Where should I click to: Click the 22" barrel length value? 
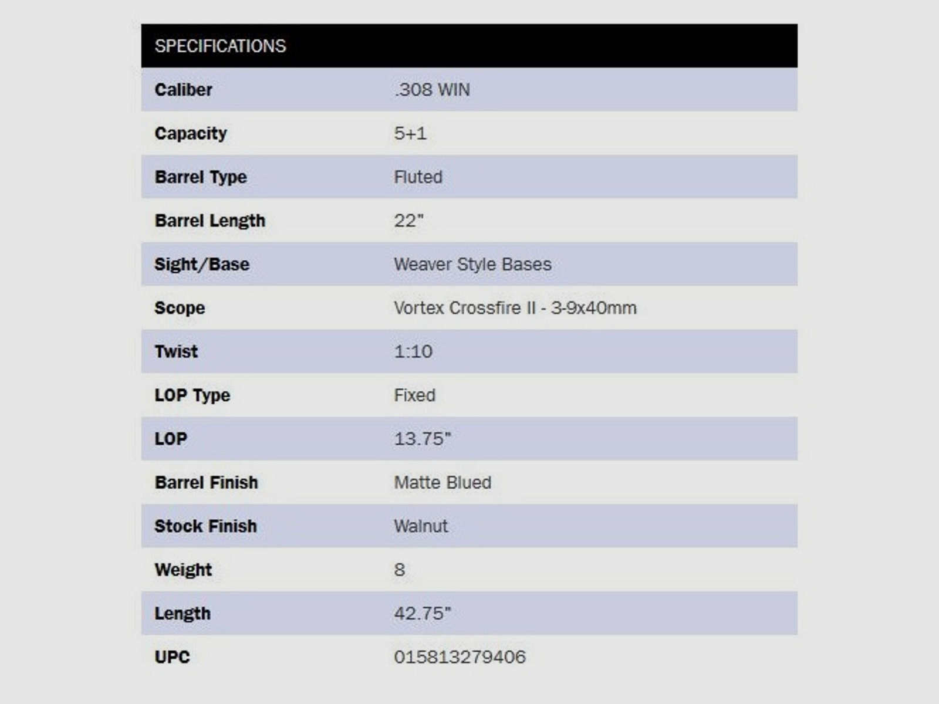coord(408,221)
